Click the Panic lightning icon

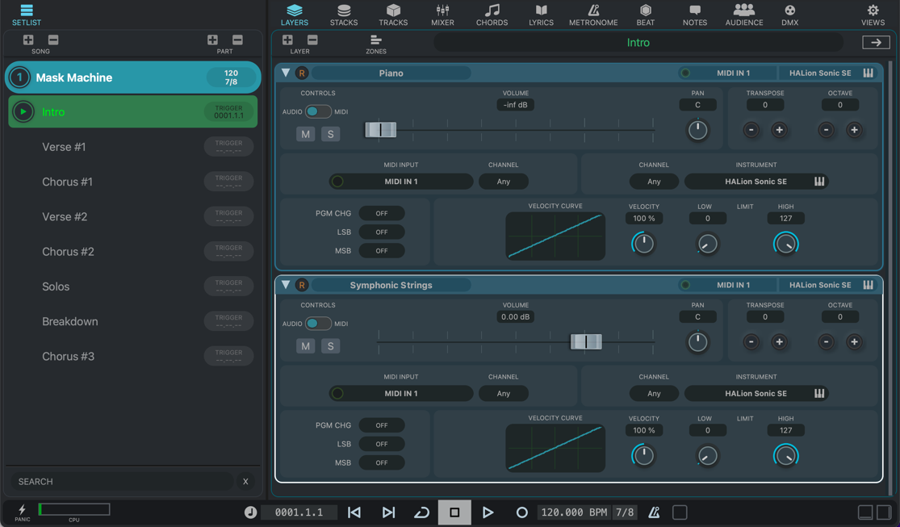click(x=22, y=511)
